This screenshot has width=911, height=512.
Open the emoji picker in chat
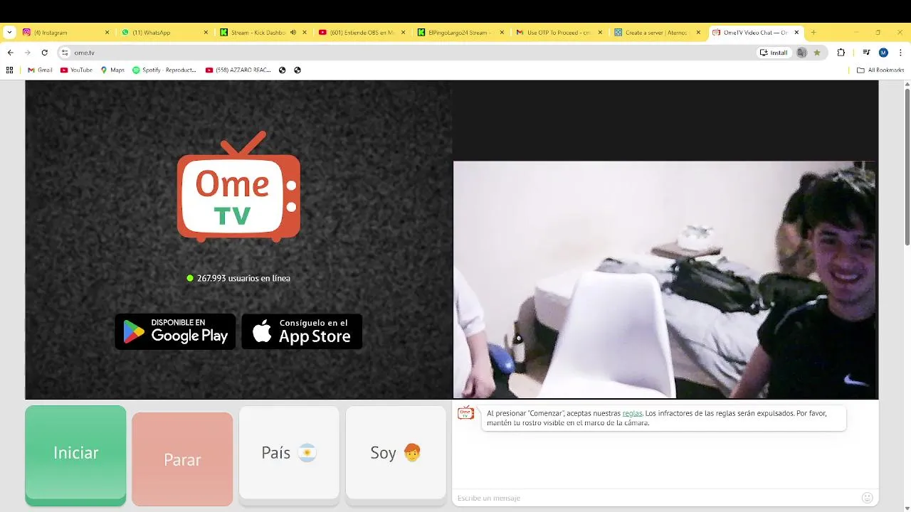pos(867,498)
